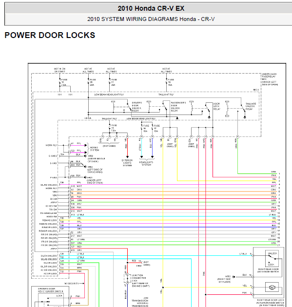The image size is (292, 307).
Task: Click the 'ON TRANSMISSION HOUSING' note
Action: pos(140,302)
